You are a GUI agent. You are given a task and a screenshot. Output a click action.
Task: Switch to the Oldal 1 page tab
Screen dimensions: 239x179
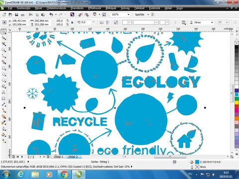click(x=58, y=157)
